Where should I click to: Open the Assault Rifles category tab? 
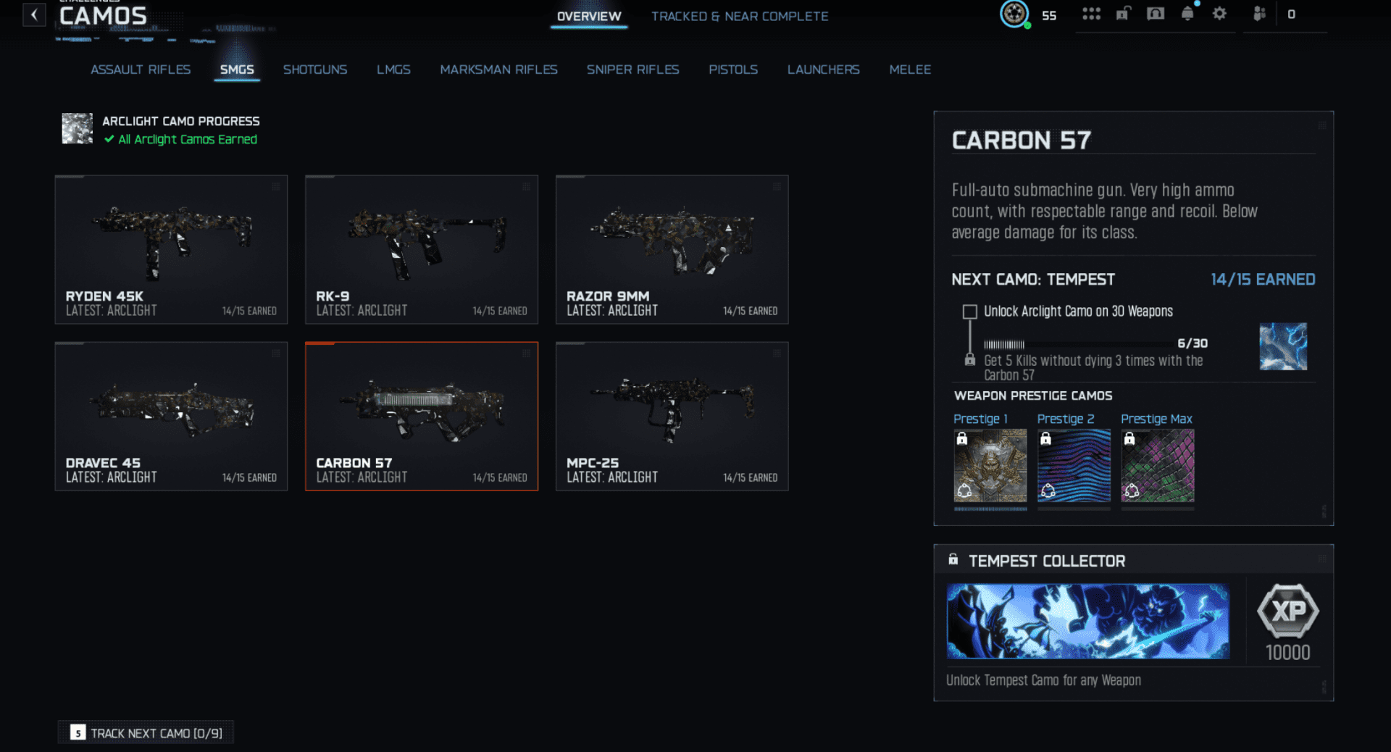click(x=141, y=70)
